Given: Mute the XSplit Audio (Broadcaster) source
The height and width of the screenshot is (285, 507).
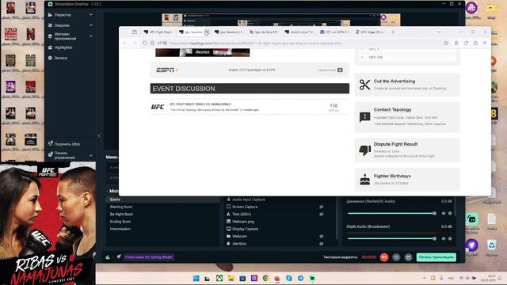Looking at the screenshot, I should [444, 238].
